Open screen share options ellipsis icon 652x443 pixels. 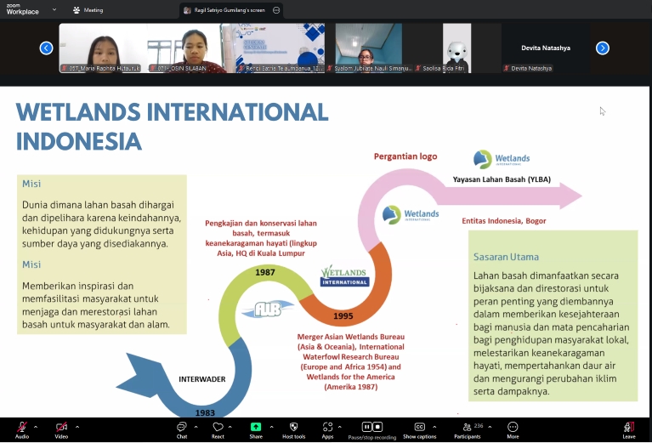pos(276,10)
